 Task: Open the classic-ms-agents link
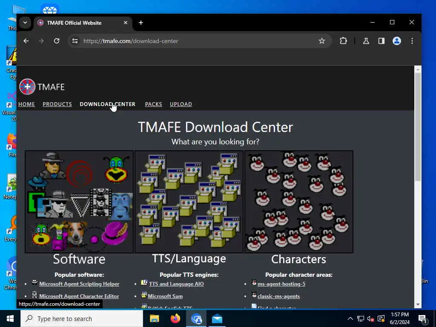pyautogui.click(x=278, y=296)
